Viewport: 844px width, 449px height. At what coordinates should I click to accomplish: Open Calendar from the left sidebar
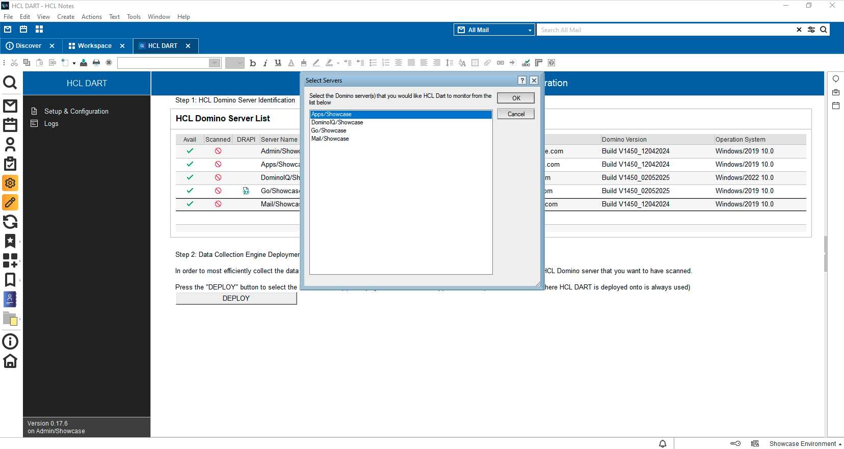point(10,125)
